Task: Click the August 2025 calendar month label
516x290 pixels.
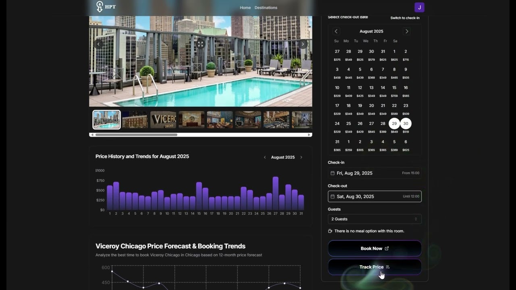Action: 371,31
